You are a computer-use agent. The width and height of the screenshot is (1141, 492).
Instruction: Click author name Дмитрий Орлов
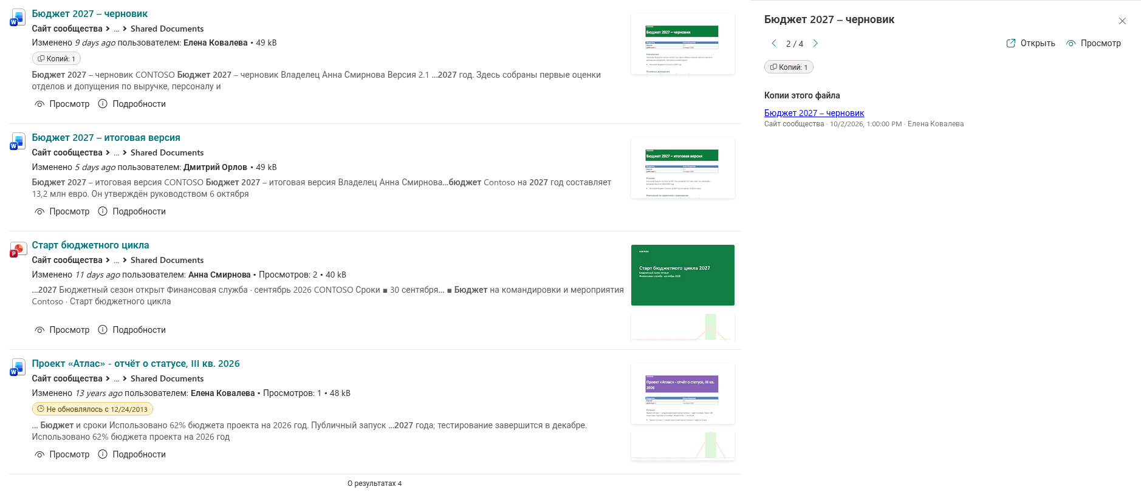[x=215, y=167]
